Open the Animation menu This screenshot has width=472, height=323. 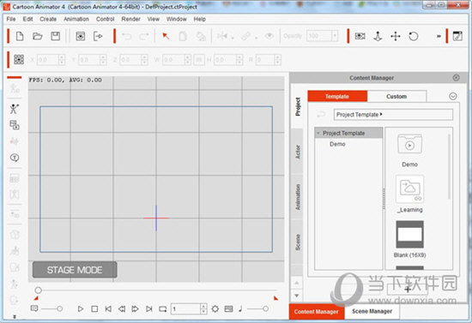[x=76, y=19]
